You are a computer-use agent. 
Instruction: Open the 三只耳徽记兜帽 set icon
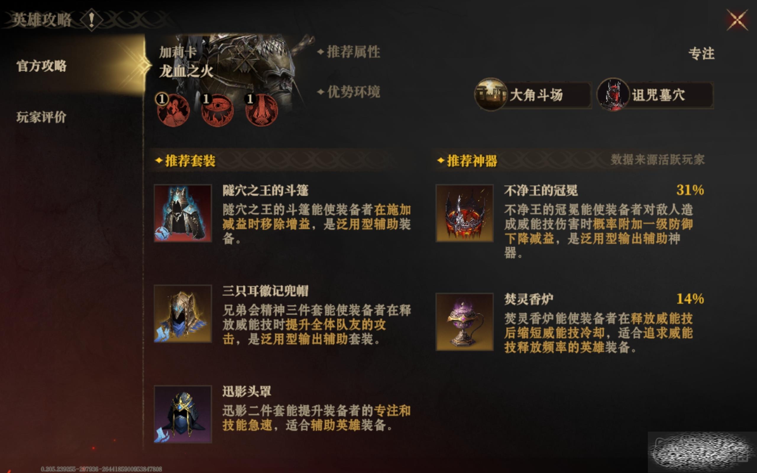click(x=183, y=313)
